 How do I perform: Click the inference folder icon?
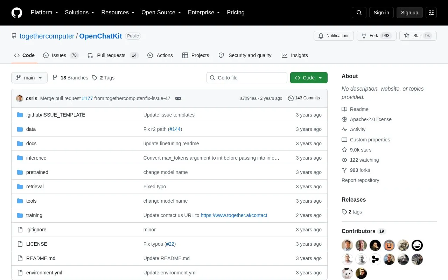point(20,158)
